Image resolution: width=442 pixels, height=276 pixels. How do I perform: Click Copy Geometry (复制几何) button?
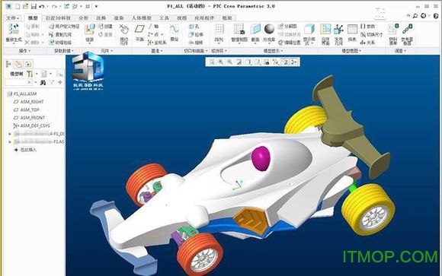point(59,35)
